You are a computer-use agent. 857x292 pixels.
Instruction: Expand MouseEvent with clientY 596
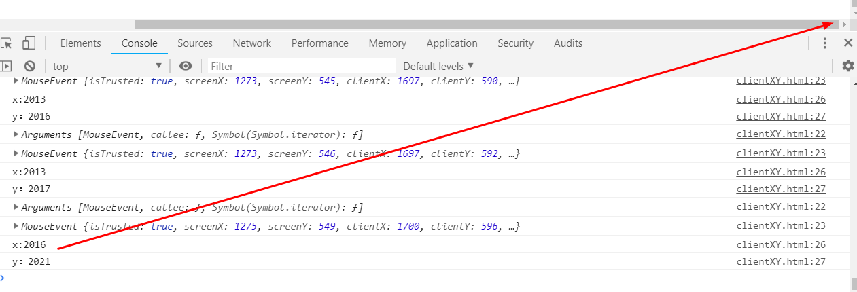(x=16, y=226)
